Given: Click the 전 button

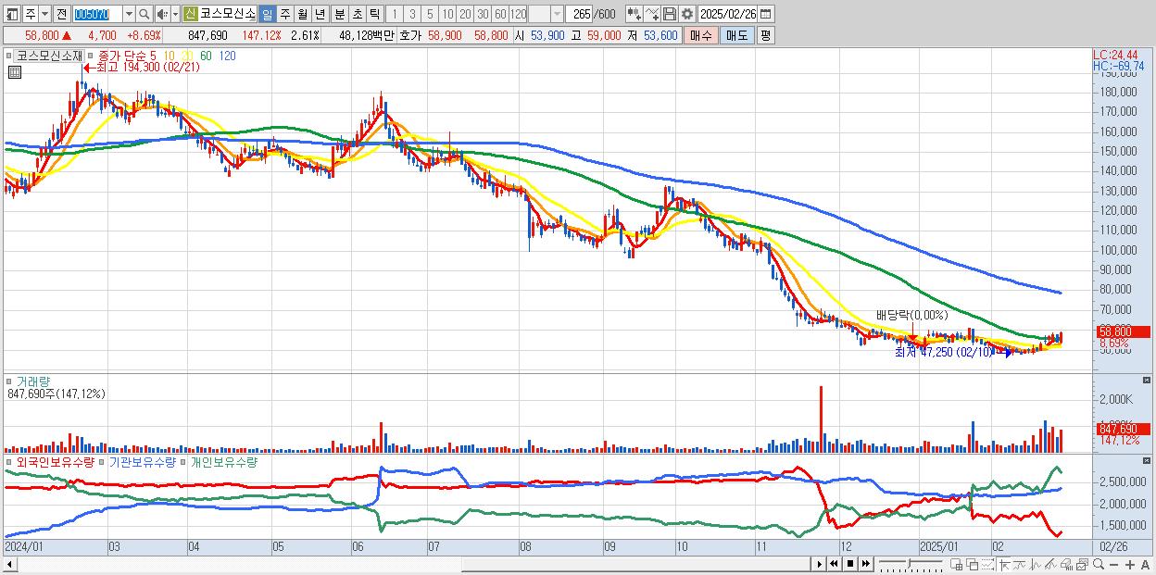Looking at the screenshot, I should (62, 14).
